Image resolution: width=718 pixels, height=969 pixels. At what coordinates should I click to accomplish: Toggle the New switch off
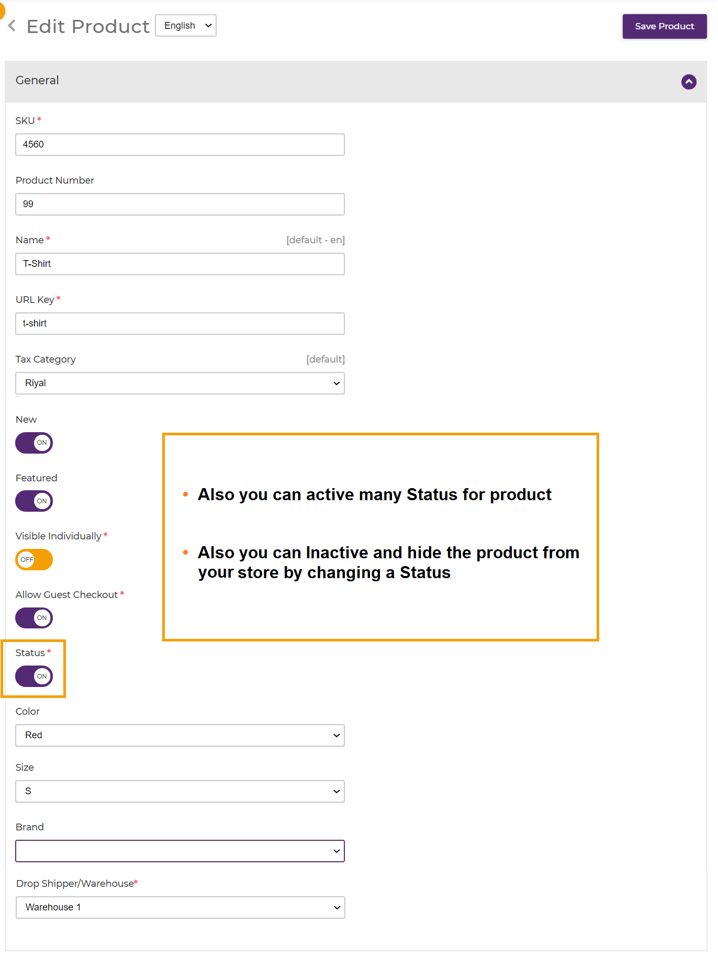point(34,443)
